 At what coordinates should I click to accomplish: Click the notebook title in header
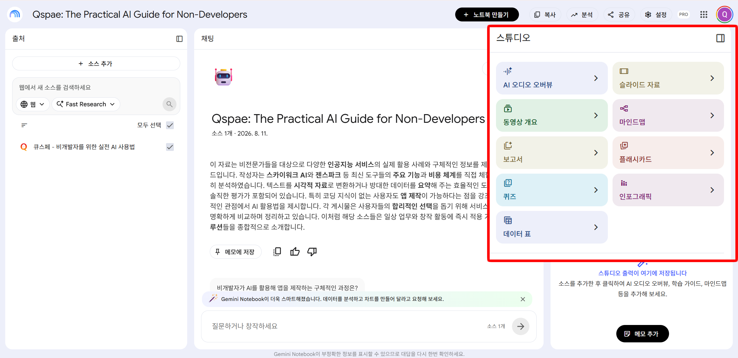[x=140, y=14]
